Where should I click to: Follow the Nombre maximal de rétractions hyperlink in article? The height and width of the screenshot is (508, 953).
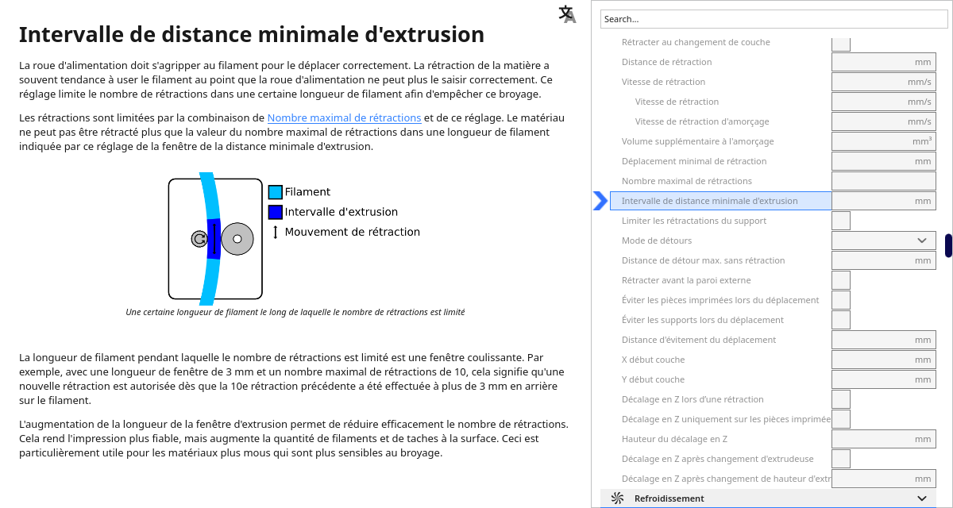pos(344,117)
